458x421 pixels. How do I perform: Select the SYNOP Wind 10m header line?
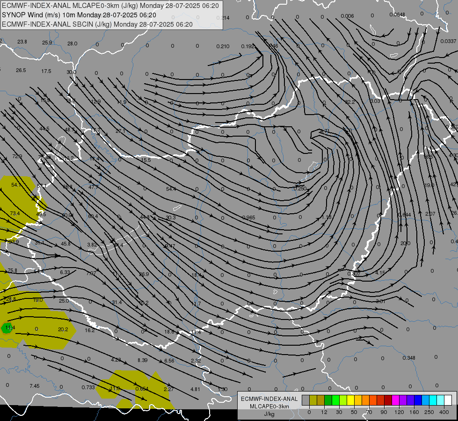[79, 15]
